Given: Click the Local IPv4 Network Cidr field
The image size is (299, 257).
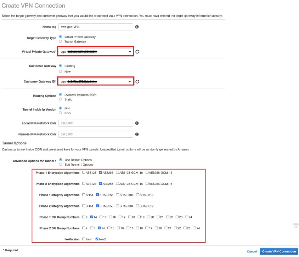Looking at the screenshot, I should pyautogui.click(x=96, y=123).
